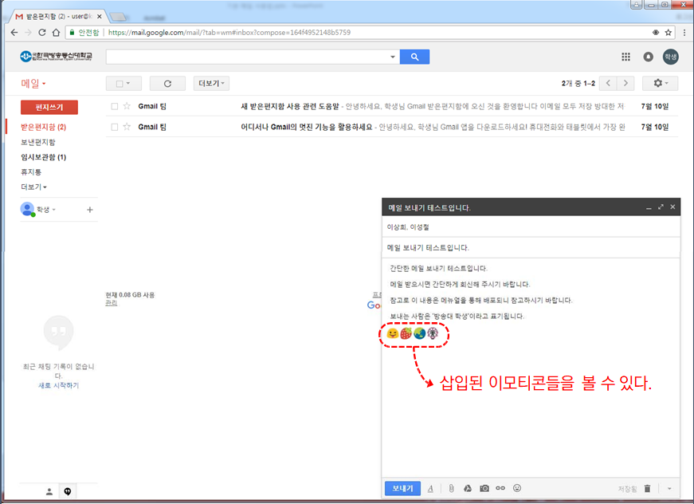Open the 메일 switcher dropdown
This screenshot has height=504, width=694.
click(x=33, y=83)
